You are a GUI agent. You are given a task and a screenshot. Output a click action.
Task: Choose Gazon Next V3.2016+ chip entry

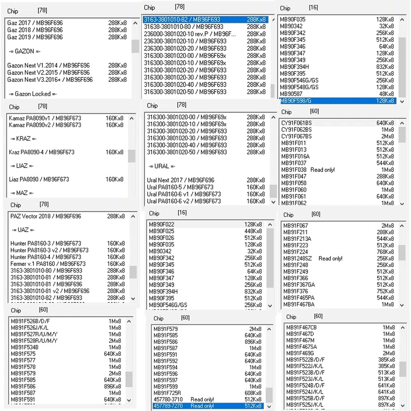pyautogui.click(x=50, y=80)
